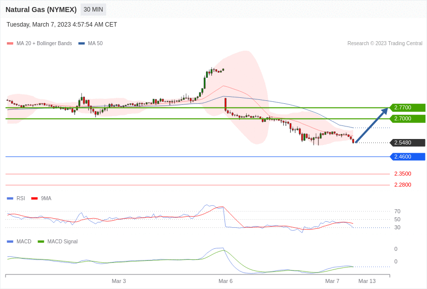Click the 9MA legend label
Image resolution: width=427 pixels, height=289 pixels.
(46, 199)
